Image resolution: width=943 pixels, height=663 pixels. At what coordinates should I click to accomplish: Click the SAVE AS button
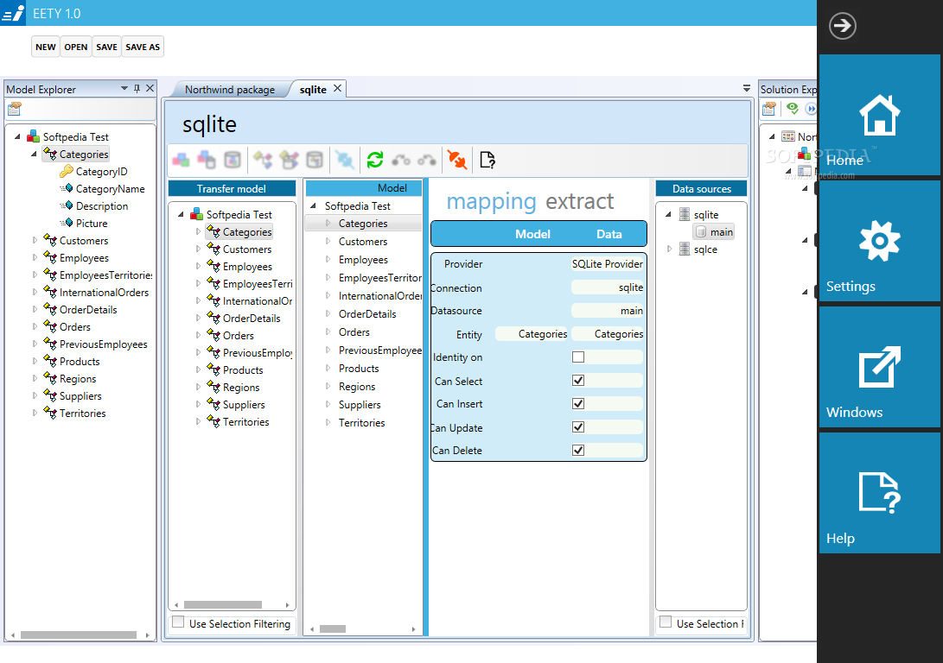[x=143, y=47]
